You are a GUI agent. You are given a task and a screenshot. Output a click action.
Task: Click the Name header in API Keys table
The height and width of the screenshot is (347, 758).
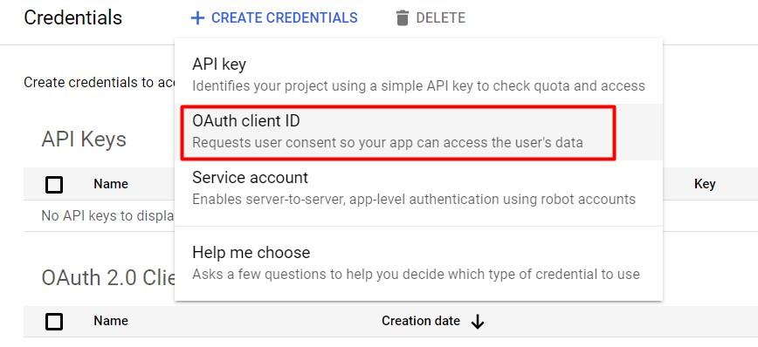(x=111, y=184)
